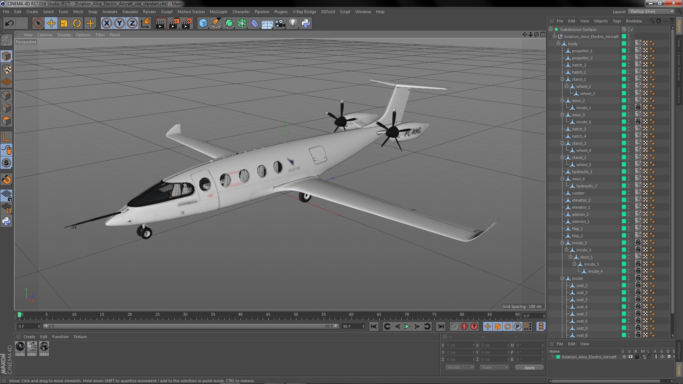
Task: Open V-Ray Bridge menu
Action: (304, 12)
